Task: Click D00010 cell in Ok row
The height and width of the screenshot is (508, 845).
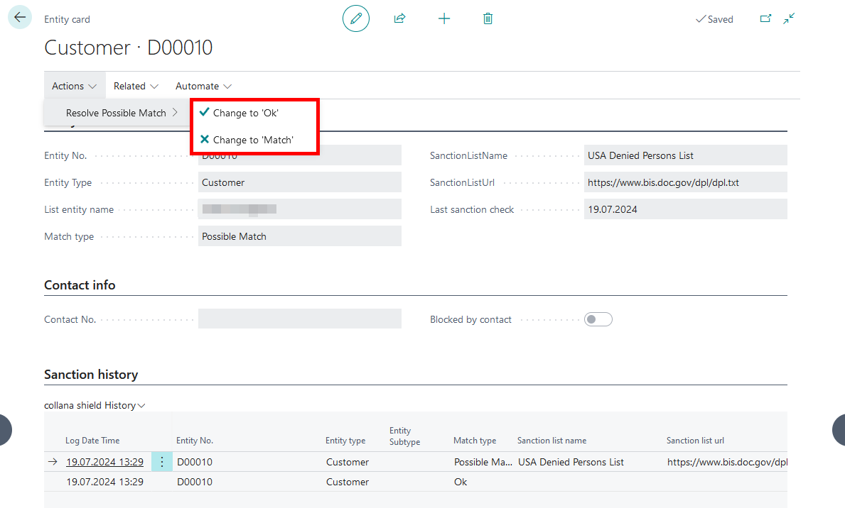Action: pyautogui.click(x=195, y=482)
